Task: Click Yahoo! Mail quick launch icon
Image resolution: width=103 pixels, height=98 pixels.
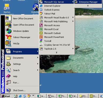Action: tap(29, 96)
